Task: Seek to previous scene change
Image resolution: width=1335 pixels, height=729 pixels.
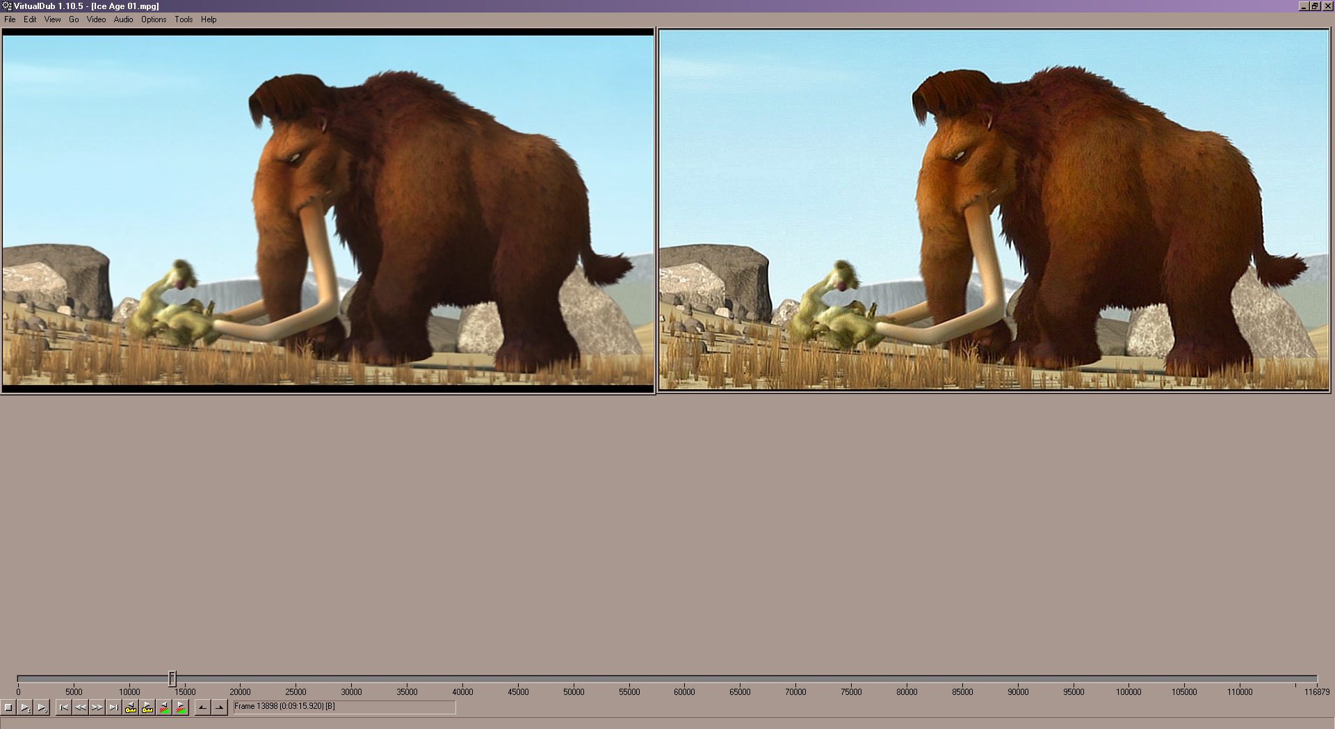Action: coord(164,707)
